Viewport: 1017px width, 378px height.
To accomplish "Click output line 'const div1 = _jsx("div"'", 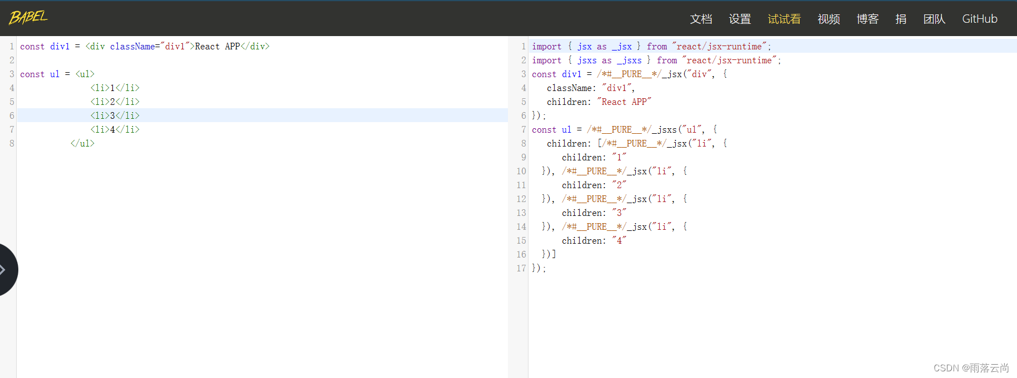I will pos(629,74).
